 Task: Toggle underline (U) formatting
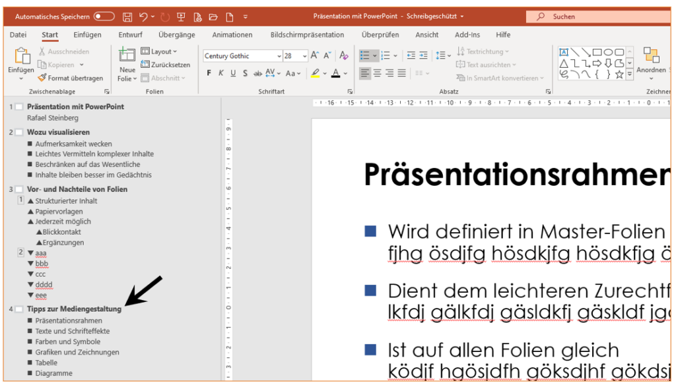coord(233,73)
